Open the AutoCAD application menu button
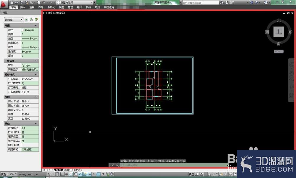Screen dimensions: 296x178 [x=4, y=4]
